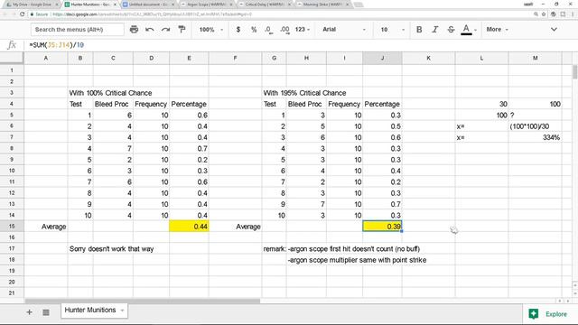Open the 123 number format dropdown
The image size is (578, 325).
(x=303, y=30)
